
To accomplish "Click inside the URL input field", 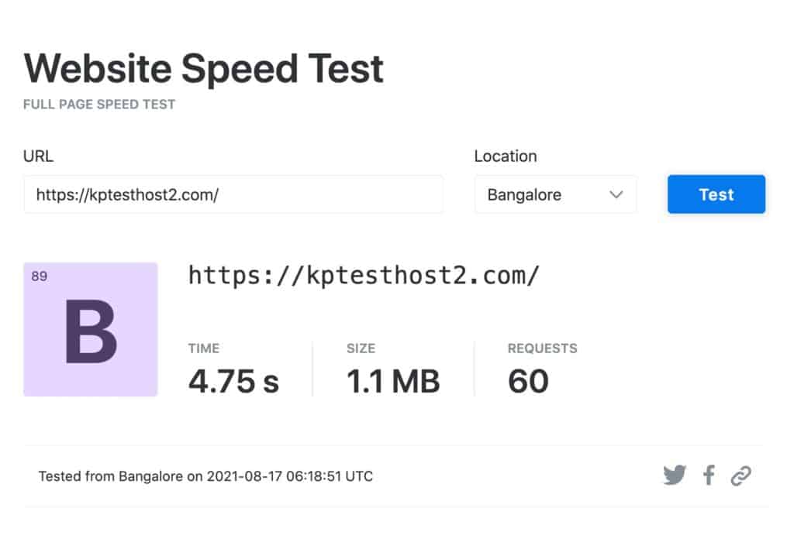I will (x=233, y=195).
